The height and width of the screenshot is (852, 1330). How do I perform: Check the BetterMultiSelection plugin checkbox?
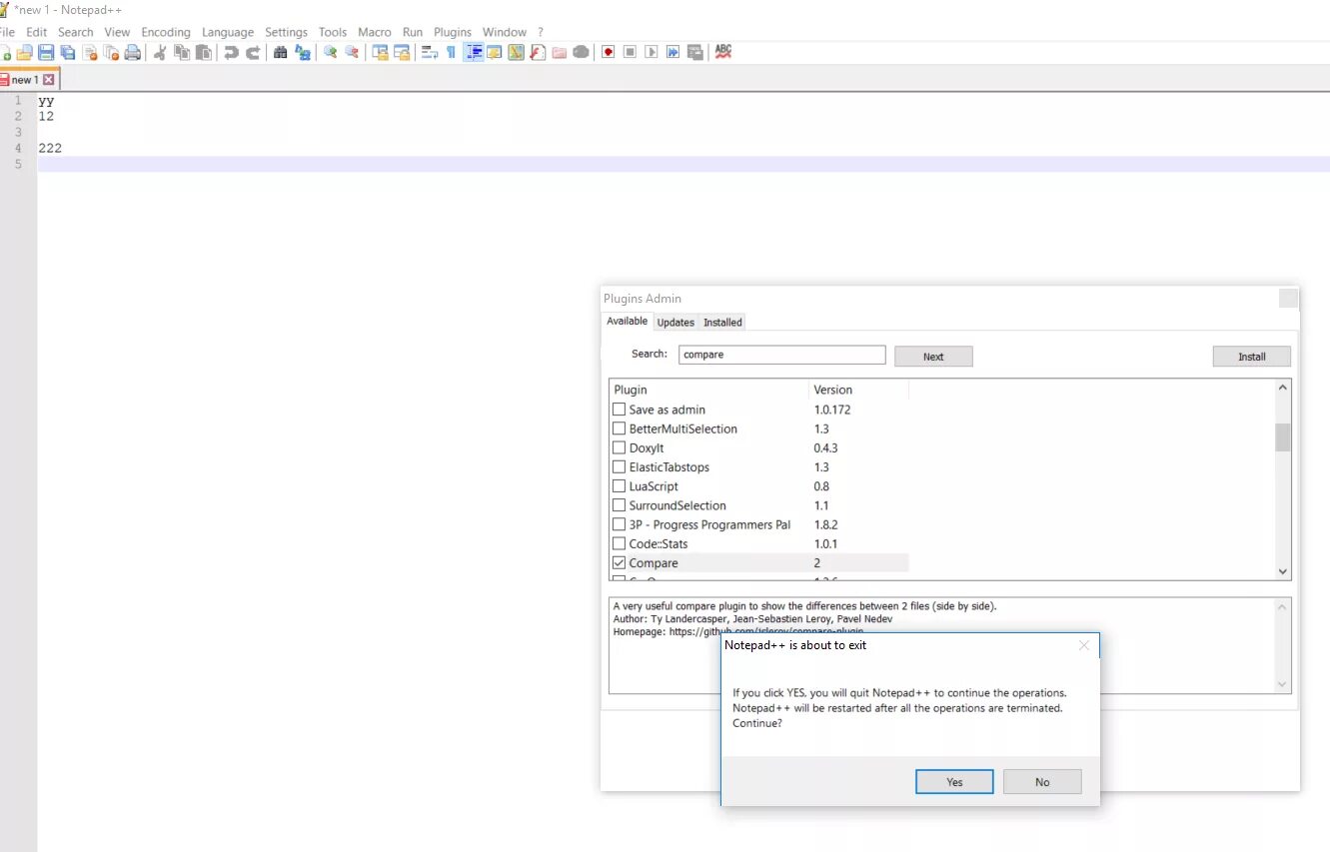[x=619, y=428]
